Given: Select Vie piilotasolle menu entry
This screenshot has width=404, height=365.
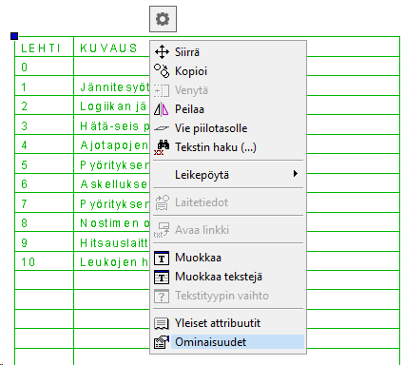Looking at the screenshot, I should [228, 128].
